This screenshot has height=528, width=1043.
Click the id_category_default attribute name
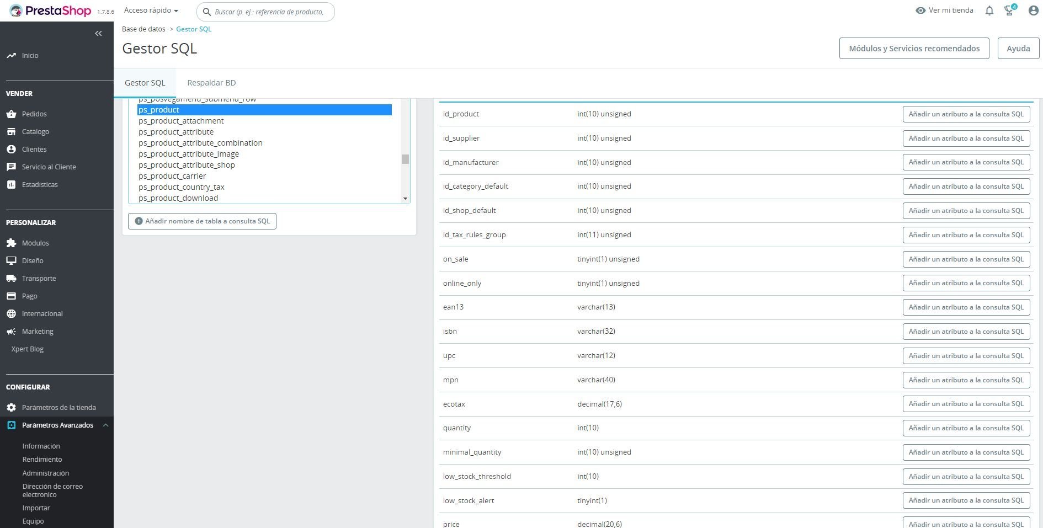click(475, 186)
